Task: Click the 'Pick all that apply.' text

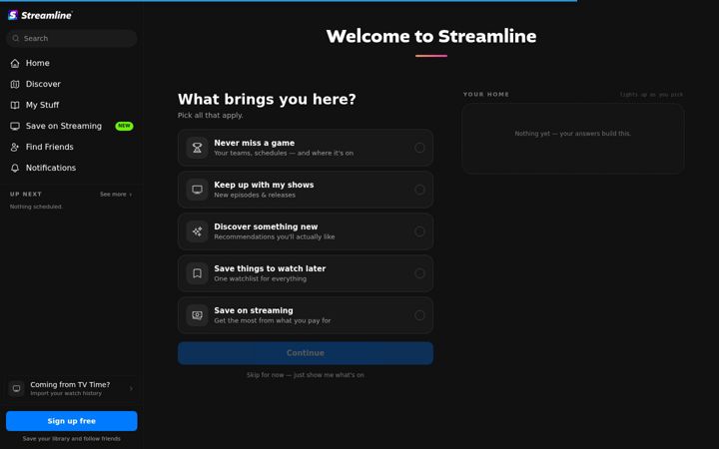Action: pos(211,116)
